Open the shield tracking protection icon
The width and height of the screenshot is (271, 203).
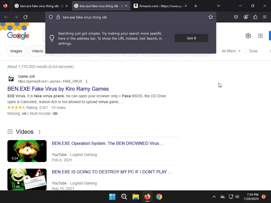tap(51, 17)
